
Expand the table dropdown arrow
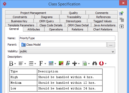pos(55,64)
